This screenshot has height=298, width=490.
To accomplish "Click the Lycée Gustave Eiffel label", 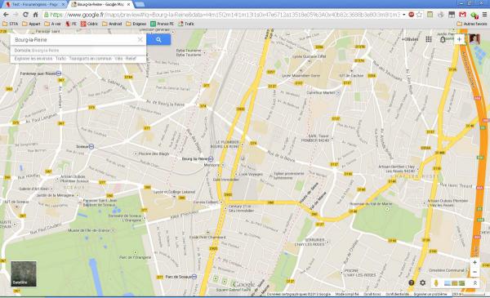I will [x=309, y=56].
